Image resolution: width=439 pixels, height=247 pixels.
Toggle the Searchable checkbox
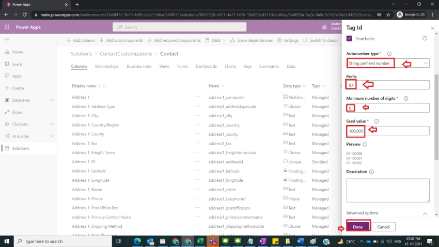tap(349, 39)
